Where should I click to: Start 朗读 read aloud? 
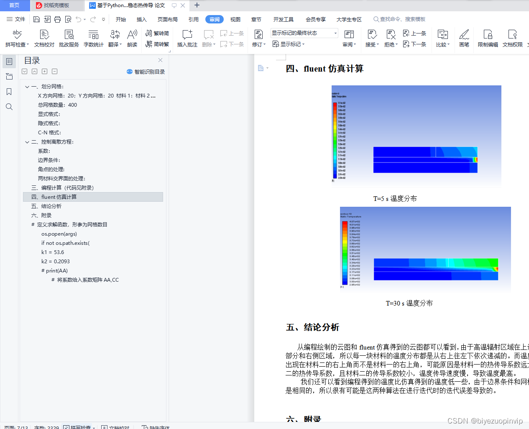pyautogui.click(x=132, y=38)
